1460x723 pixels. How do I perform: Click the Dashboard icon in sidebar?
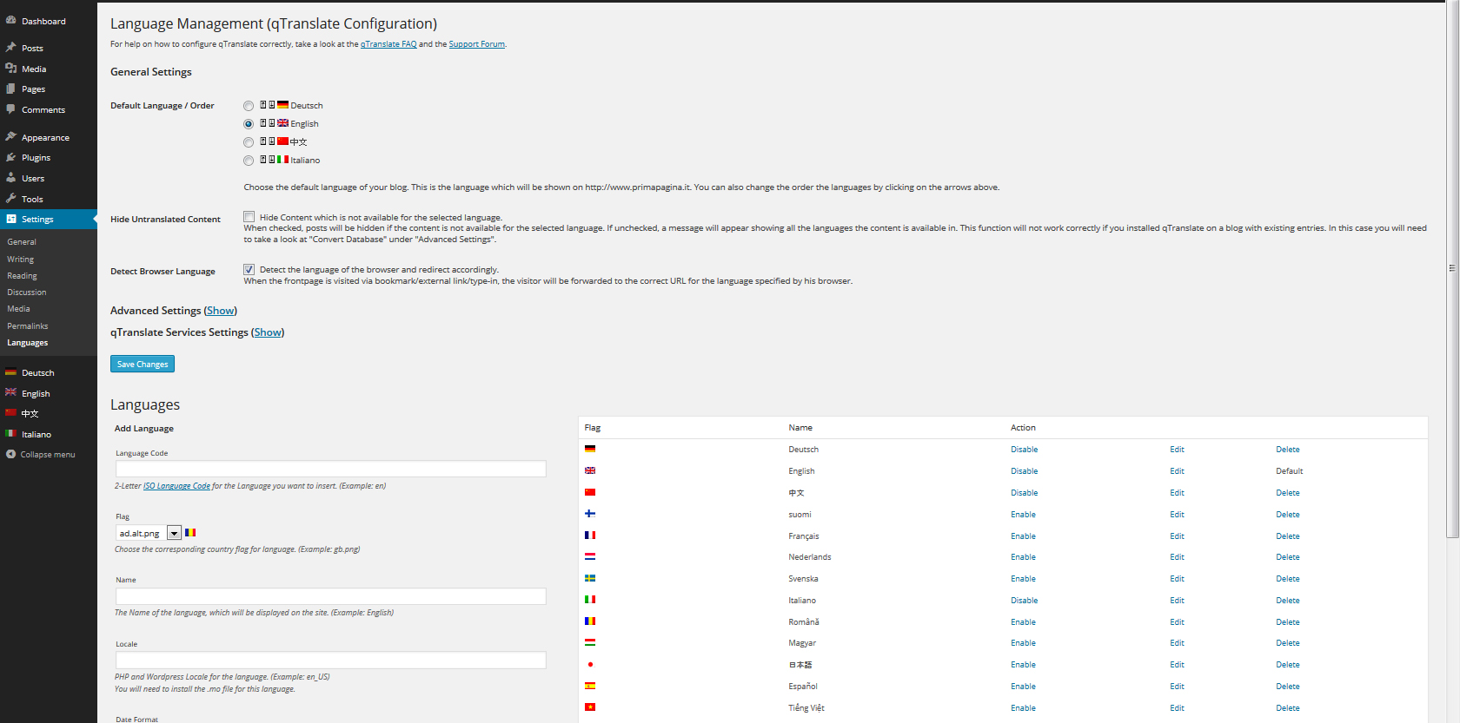pos(11,21)
